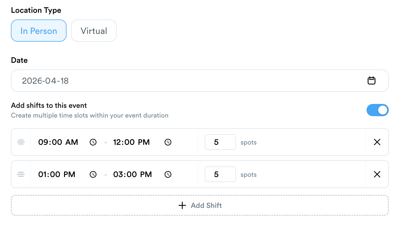Grab the second shift's drag handle
Screen dimensions: 403x234
tap(21, 175)
